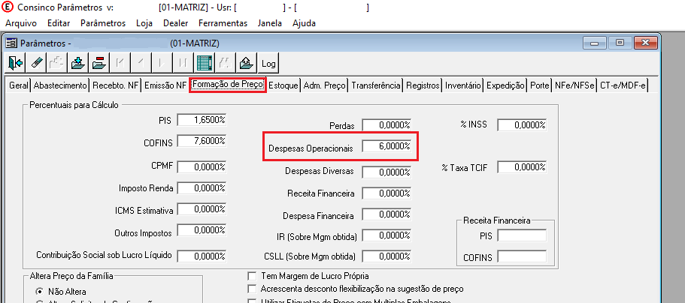Click the Imposto Renda percentage field

(202, 188)
